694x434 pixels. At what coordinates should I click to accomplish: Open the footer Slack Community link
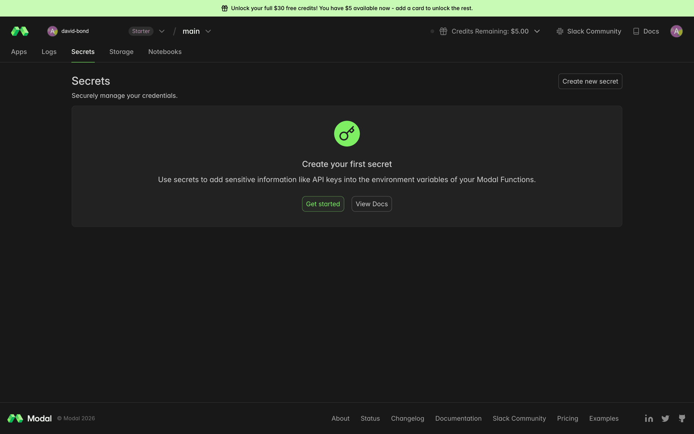tap(519, 418)
